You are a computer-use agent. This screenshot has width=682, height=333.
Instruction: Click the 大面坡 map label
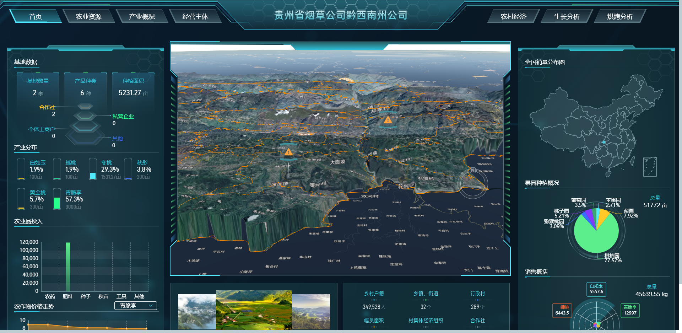point(337,162)
